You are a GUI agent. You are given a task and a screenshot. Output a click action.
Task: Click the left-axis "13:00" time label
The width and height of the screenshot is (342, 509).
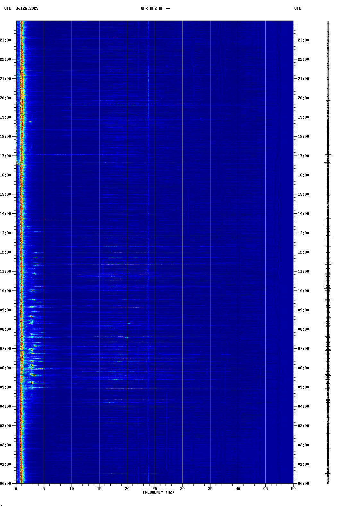tap(6, 233)
